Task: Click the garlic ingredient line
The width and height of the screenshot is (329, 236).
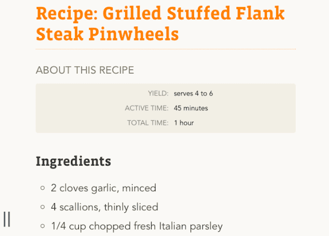Action: (x=104, y=188)
